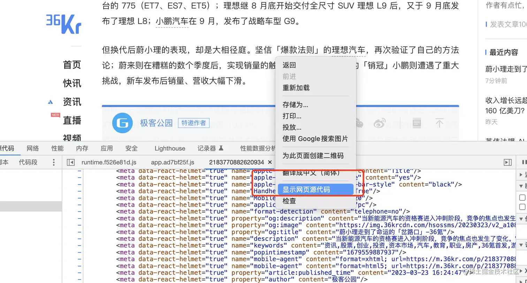Switch to the app.ad7bf25f.js file tab
This screenshot has width=527, height=283.
(x=173, y=162)
